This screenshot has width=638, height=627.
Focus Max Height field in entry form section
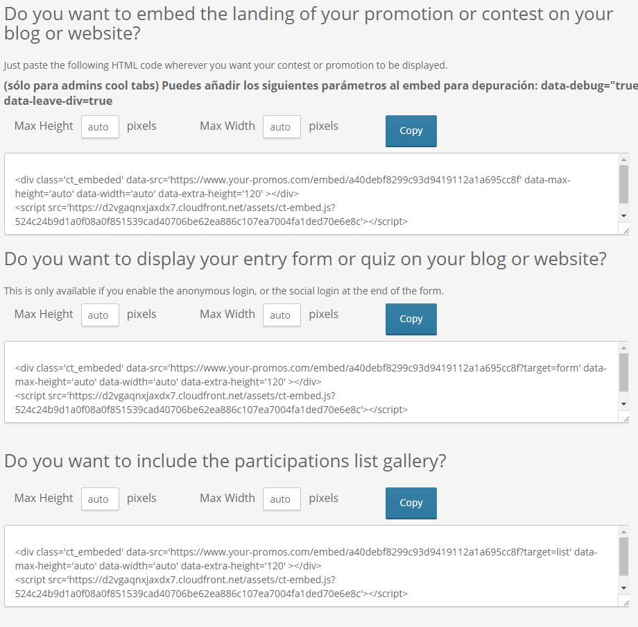point(100,315)
